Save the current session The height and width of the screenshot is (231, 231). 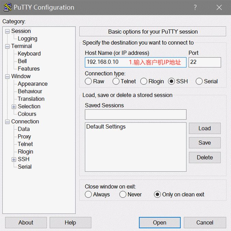205,143
